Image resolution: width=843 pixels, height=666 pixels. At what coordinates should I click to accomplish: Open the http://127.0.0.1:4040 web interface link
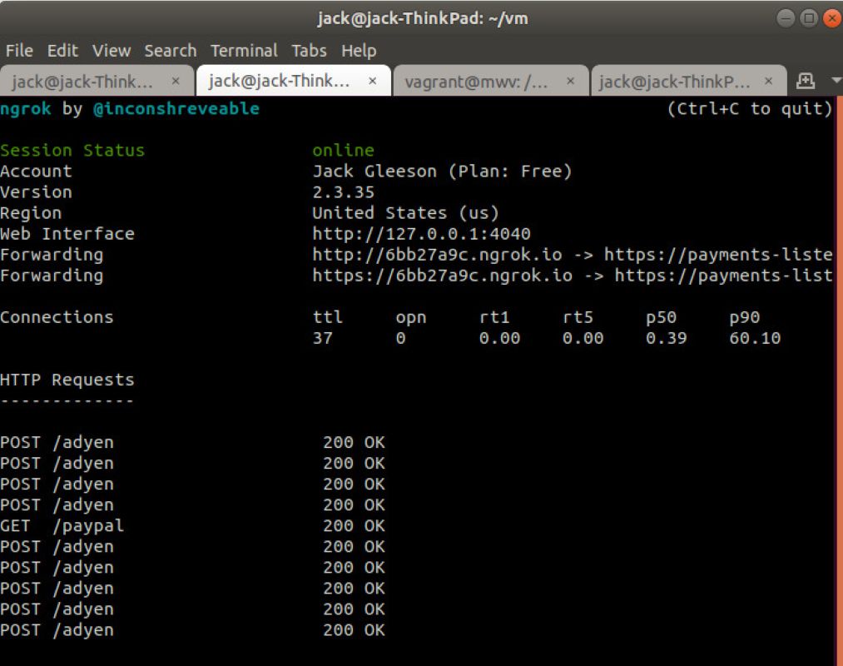421,234
